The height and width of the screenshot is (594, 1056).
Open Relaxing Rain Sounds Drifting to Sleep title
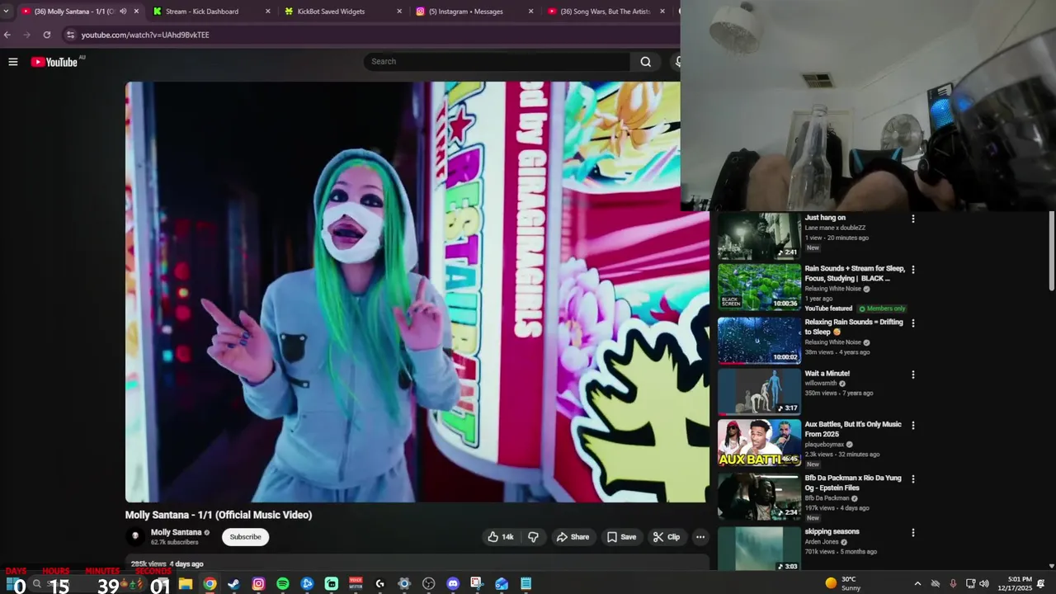click(x=854, y=327)
